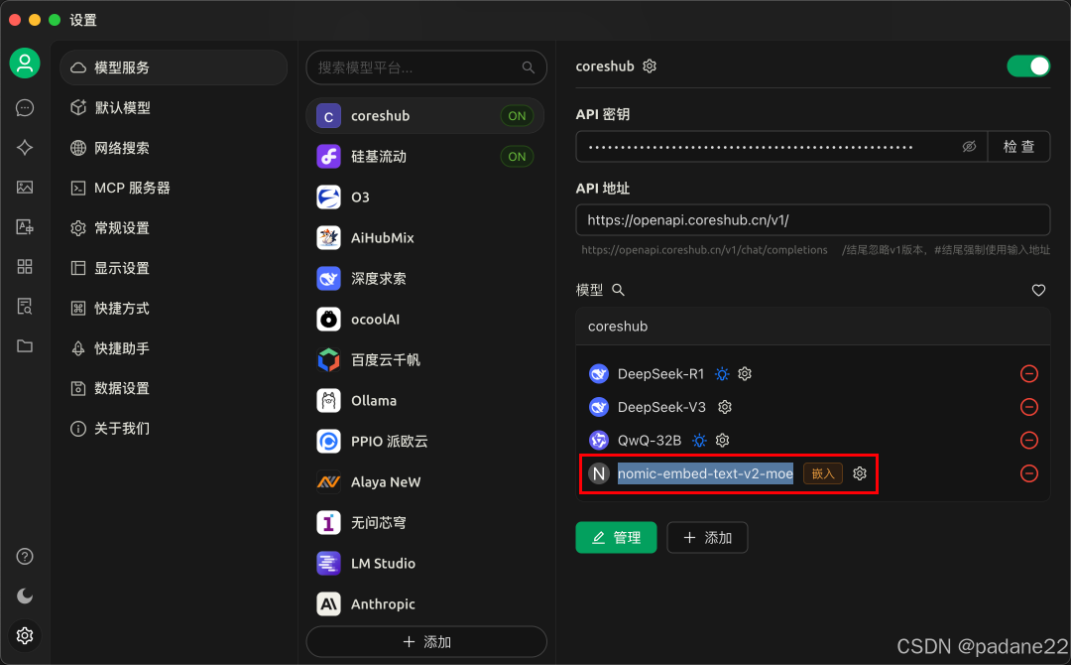Click the reasoning icon beside QwQ-32B
The height and width of the screenshot is (665, 1071).
[699, 440]
